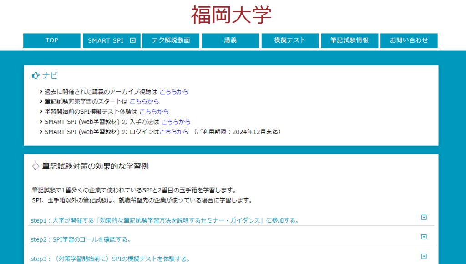
Task: Click the ナビ section heading
Action: (50, 75)
